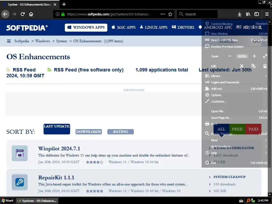This screenshot has width=272, height=204.
Task: Reset zoom via the 100% label
Action: pos(242,56)
